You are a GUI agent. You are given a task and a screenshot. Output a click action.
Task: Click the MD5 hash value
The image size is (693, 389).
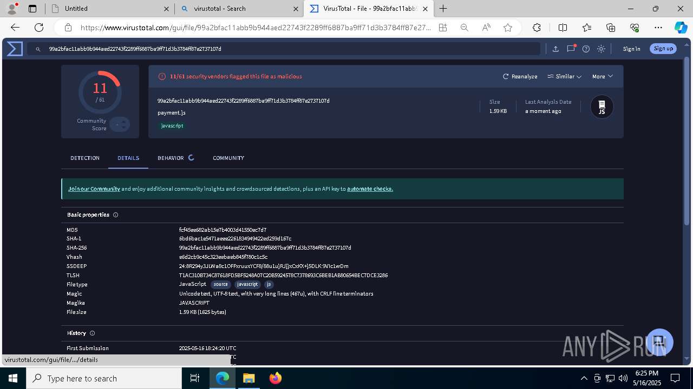[223, 230]
